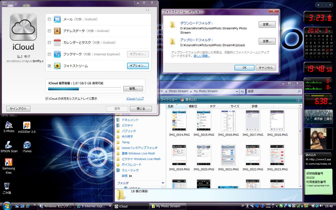
Task: Sort files by name column header
Action: tap(177, 106)
